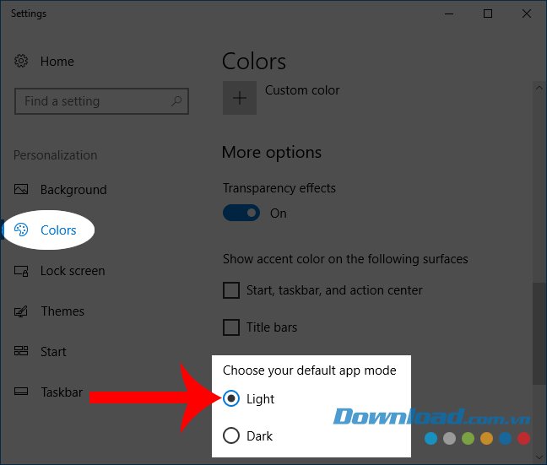This screenshot has width=547, height=465.
Task: Open the Themes page
Action: tap(62, 311)
